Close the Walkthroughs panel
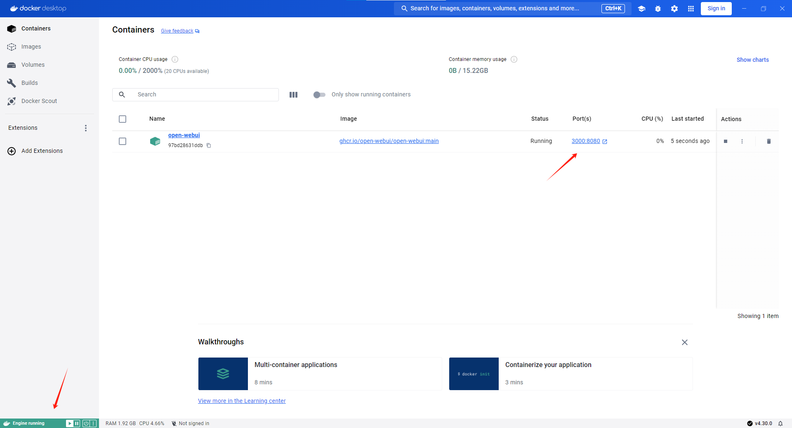This screenshot has height=428, width=792. [x=685, y=342]
